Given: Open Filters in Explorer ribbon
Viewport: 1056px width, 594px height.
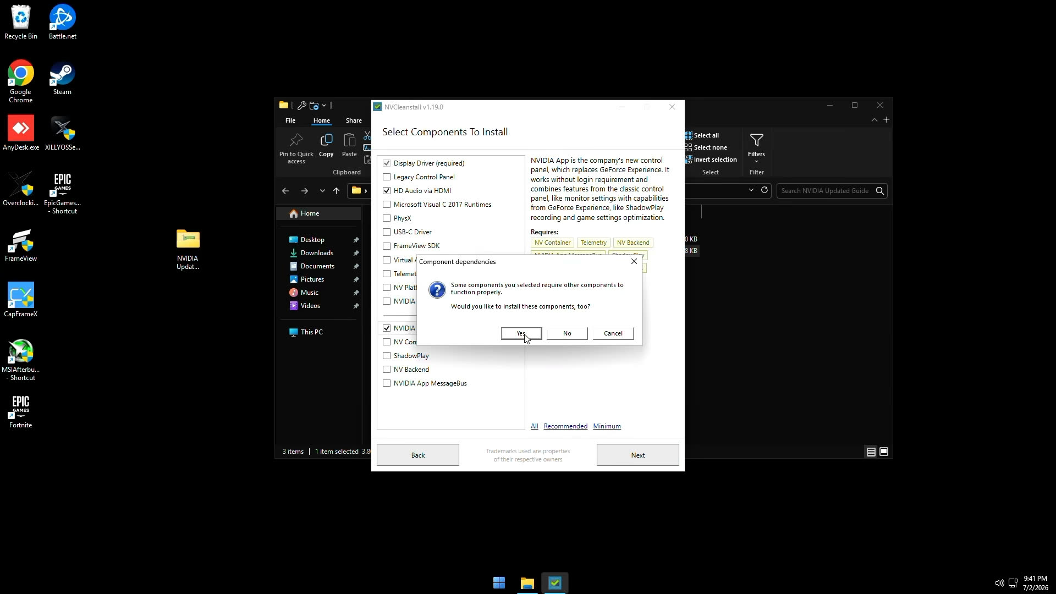Looking at the screenshot, I should coord(756,148).
